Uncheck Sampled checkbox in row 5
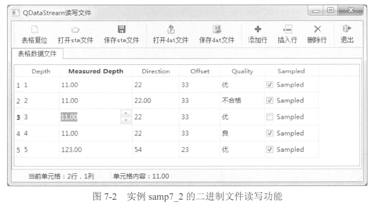 [x=270, y=149]
